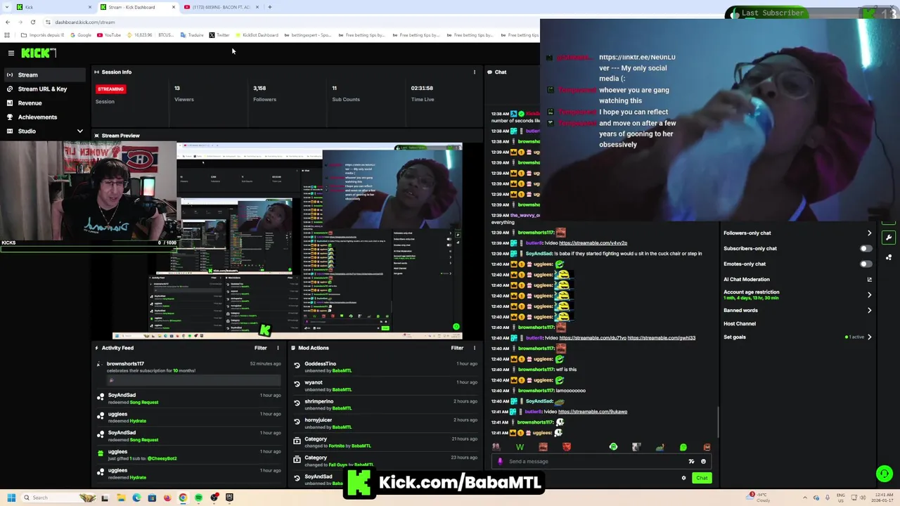Open chat settings gear beside Chat button
Viewport: 900px width, 506px height.
coord(683,478)
